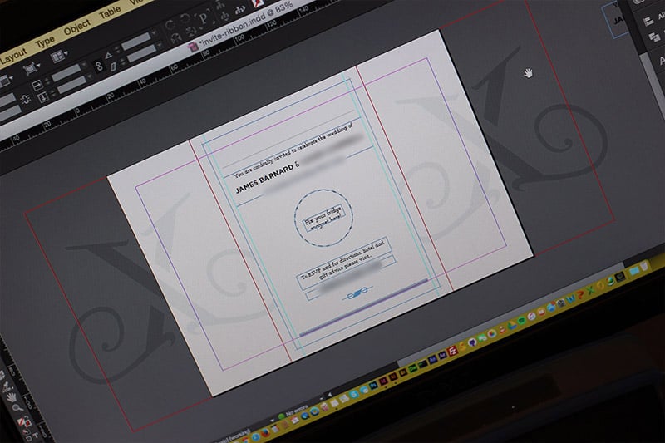Open the Table menu
Screen dimensions: 665x443
tap(110, 13)
